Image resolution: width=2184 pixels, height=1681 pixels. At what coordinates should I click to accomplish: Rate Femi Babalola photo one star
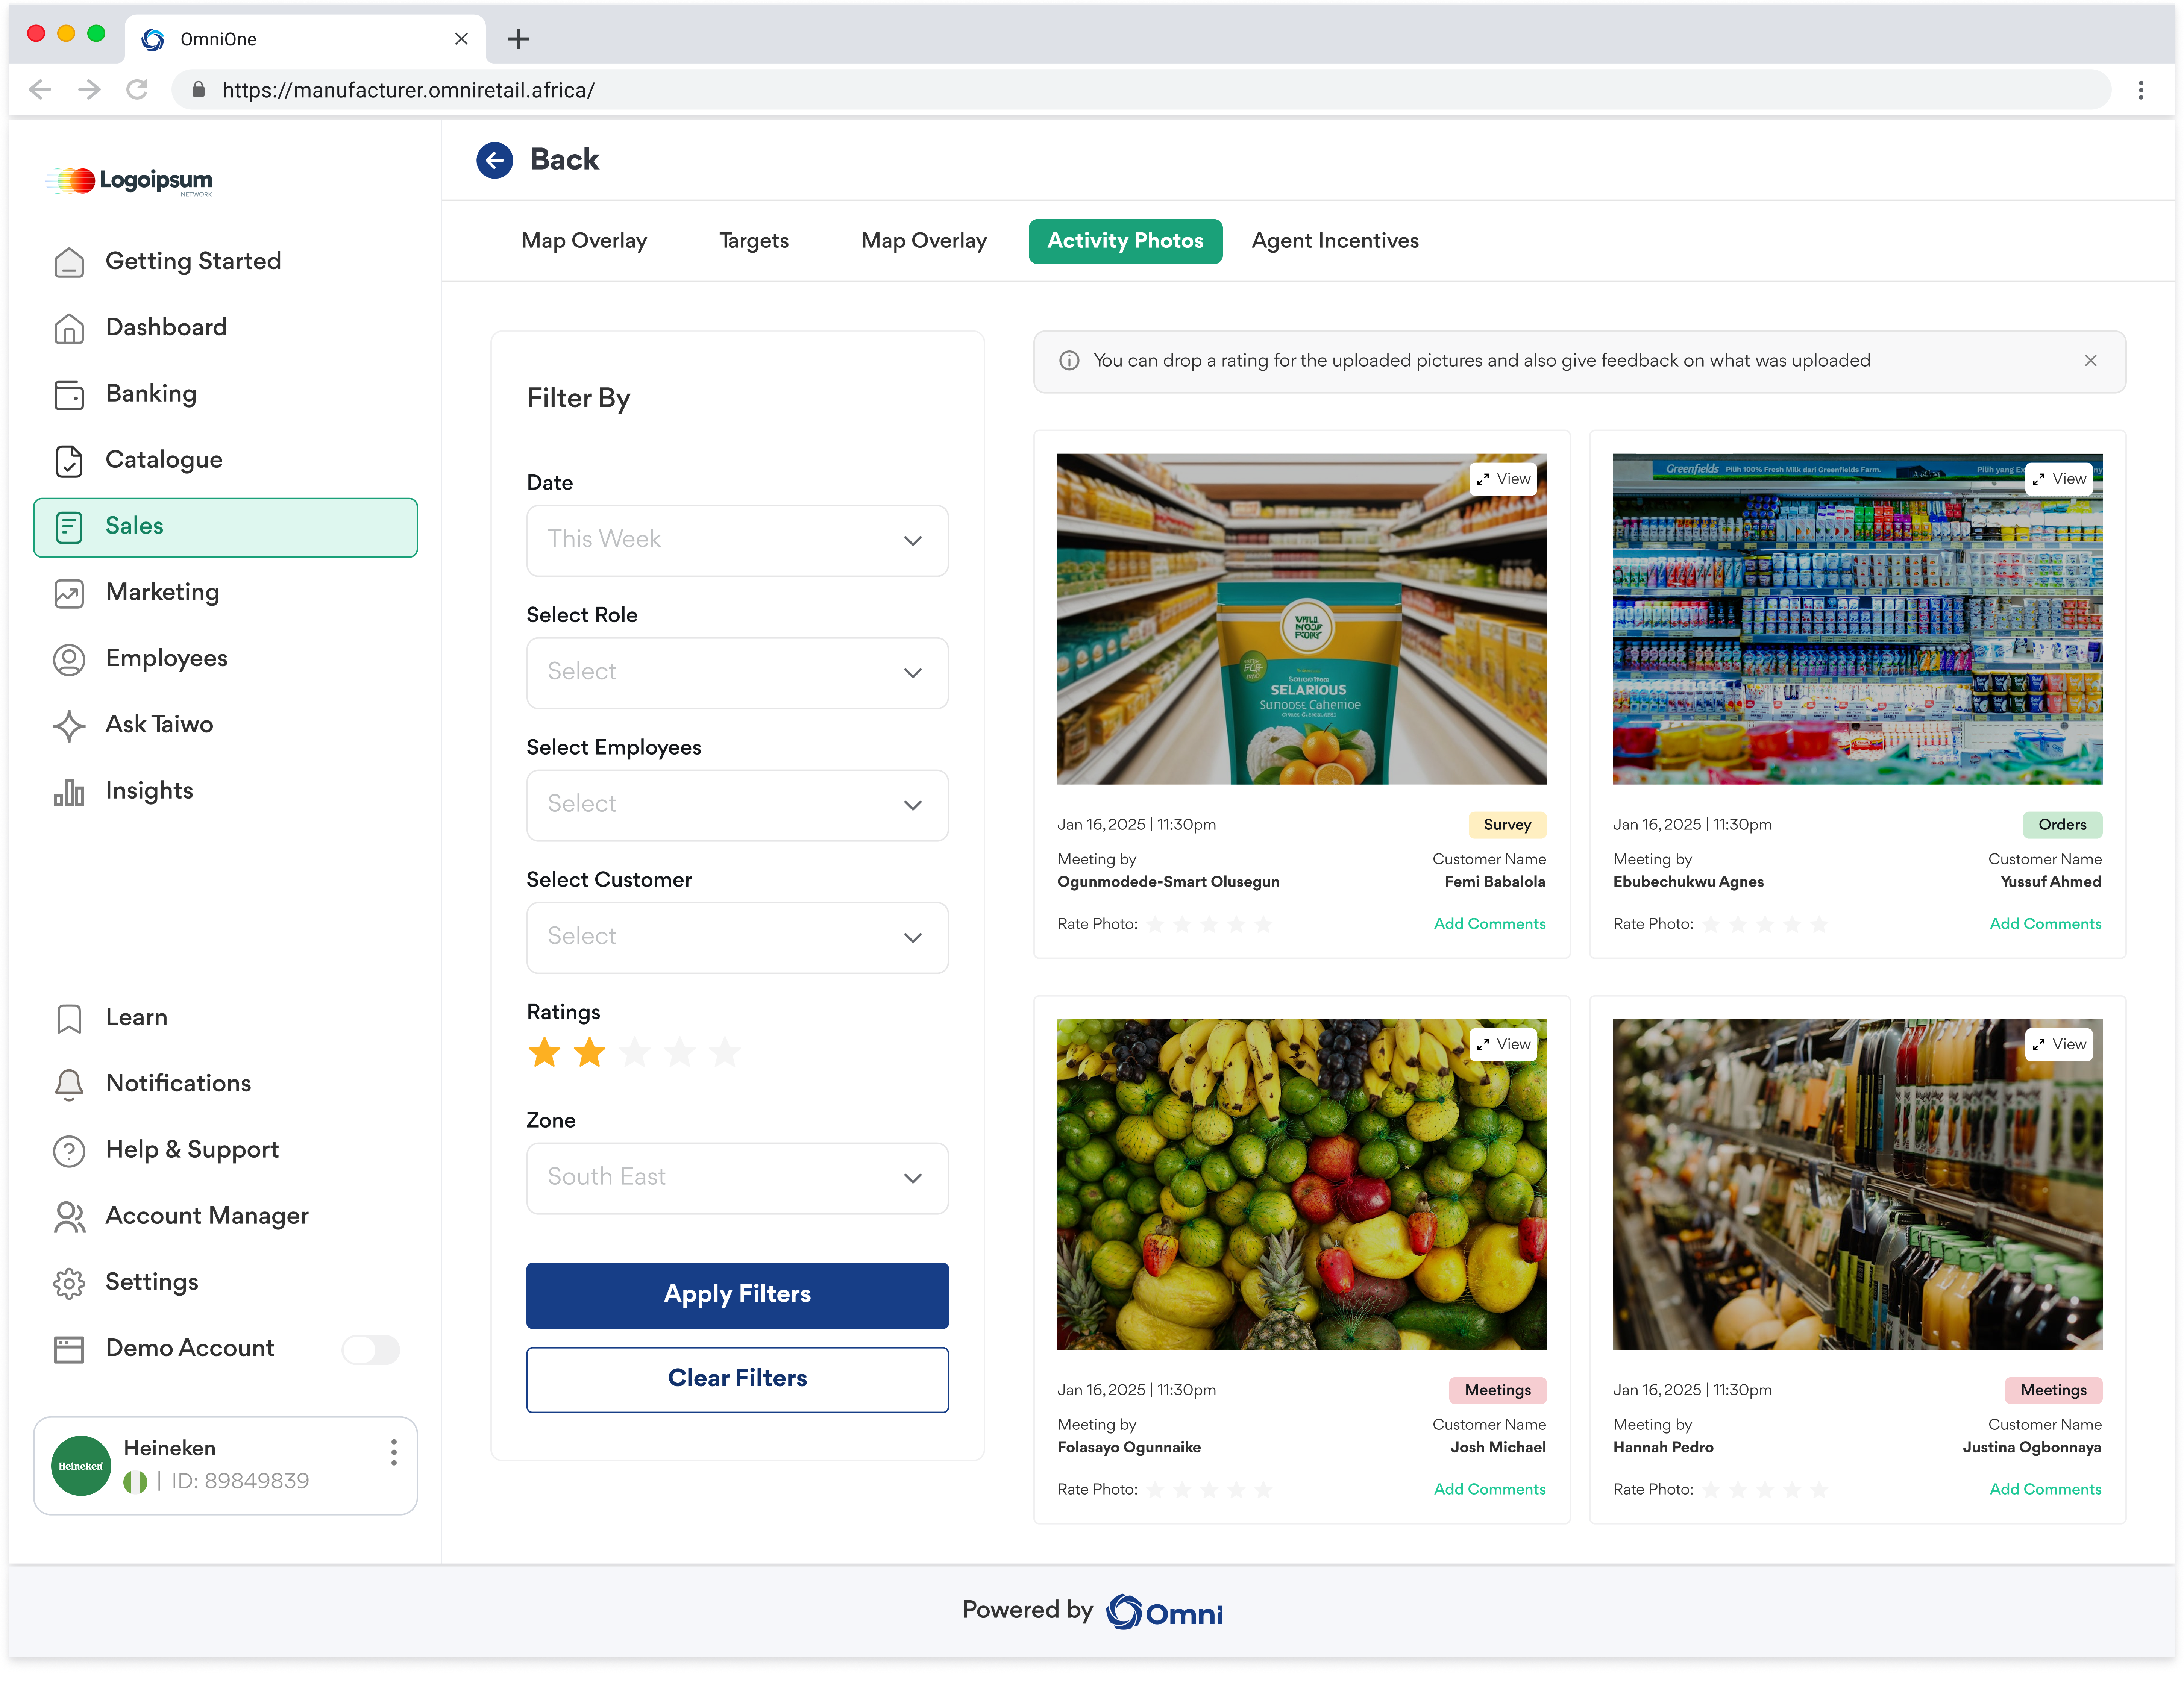pos(1155,924)
